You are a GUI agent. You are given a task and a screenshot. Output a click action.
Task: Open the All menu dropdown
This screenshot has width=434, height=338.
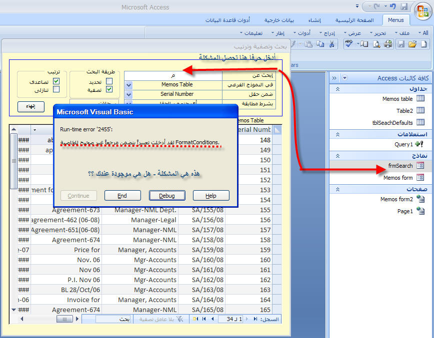point(423,33)
